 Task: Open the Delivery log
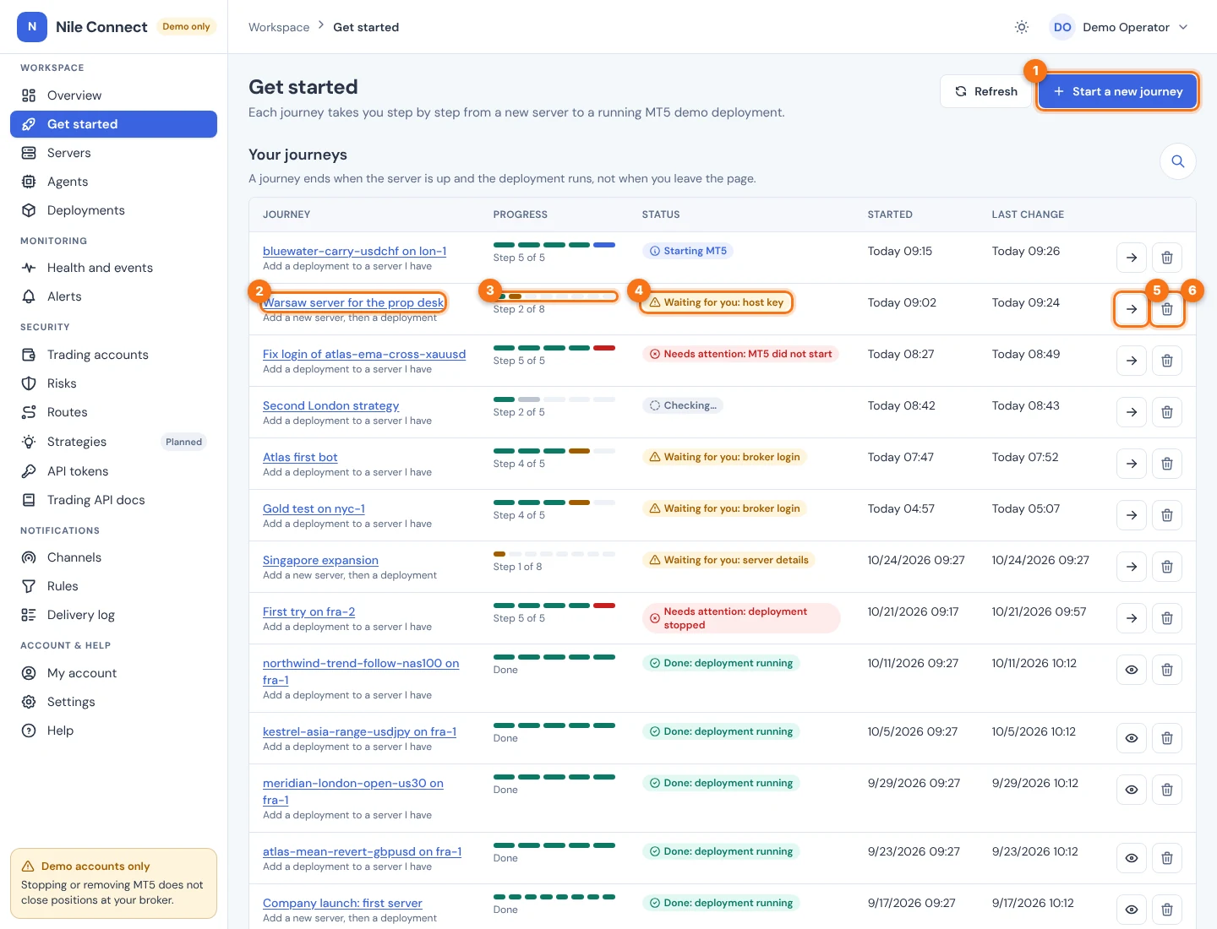coord(113,615)
